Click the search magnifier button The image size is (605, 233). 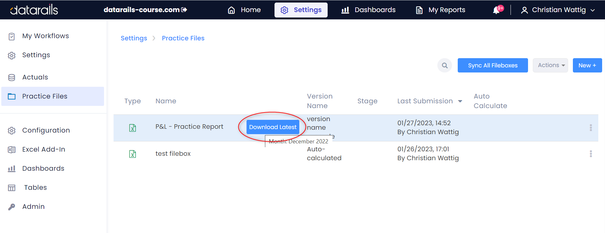coord(445,65)
